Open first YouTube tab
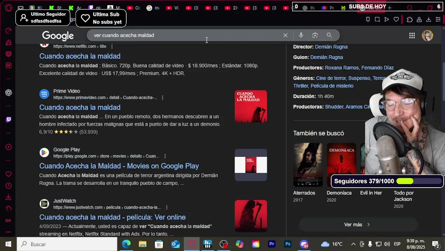 click(133, 8)
